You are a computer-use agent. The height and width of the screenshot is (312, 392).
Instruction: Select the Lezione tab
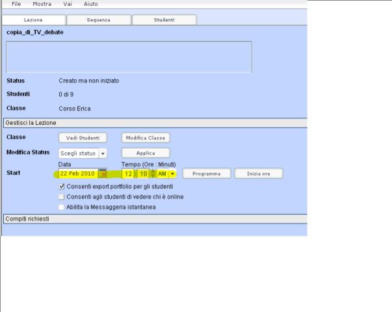pyautogui.click(x=33, y=20)
